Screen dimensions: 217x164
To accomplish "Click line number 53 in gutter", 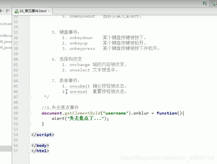I will click(x=16, y=129).
